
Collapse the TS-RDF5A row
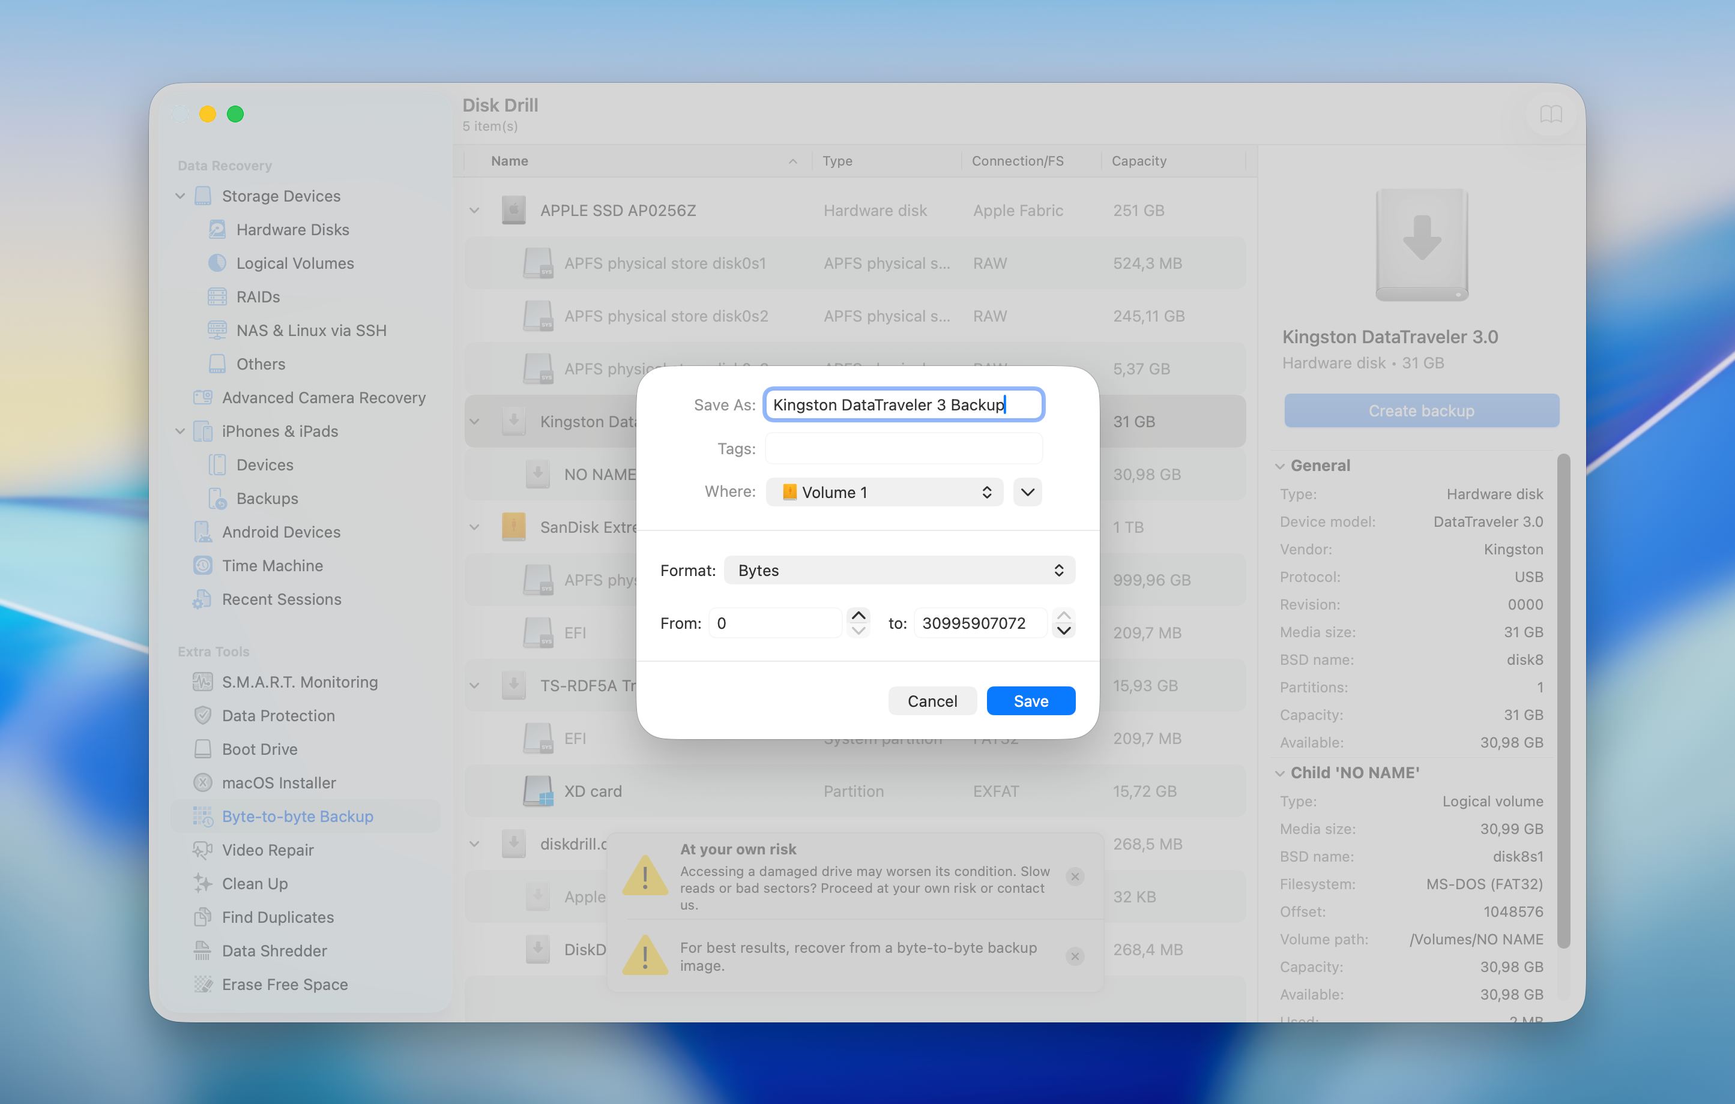pos(474,686)
